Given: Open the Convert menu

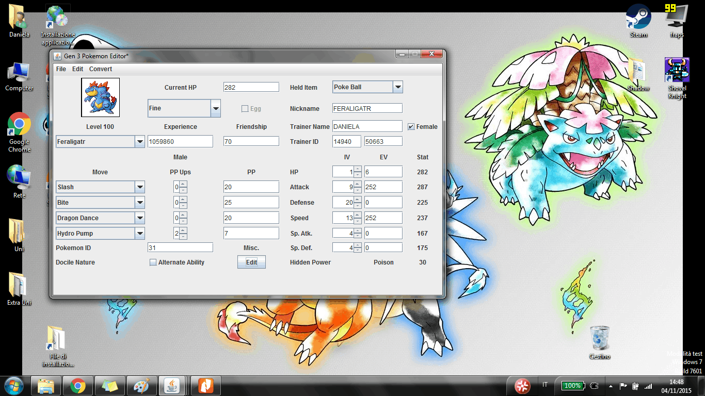Looking at the screenshot, I should click(x=101, y=69).
